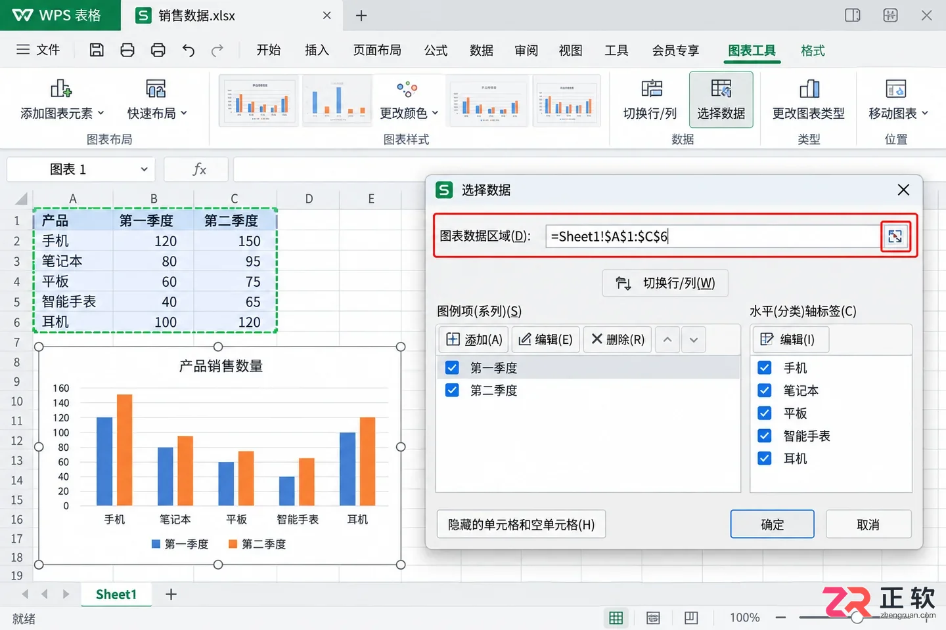
Task: Uncheck the 耳机 category checkbox
Action: (765, 458)
